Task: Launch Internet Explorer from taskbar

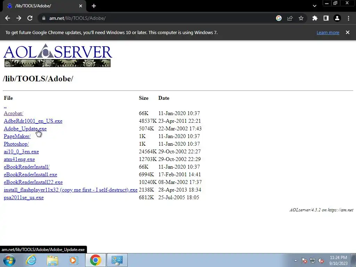Action: point(31,260)
